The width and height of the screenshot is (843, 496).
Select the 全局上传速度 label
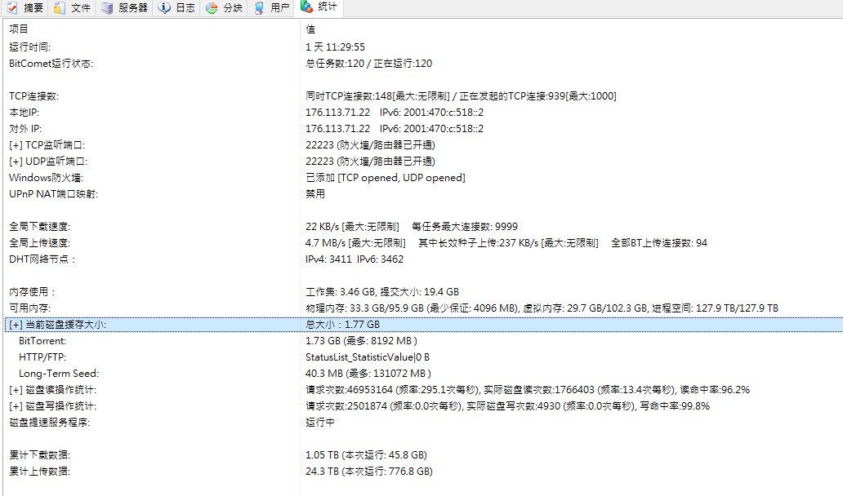point(40,242)
